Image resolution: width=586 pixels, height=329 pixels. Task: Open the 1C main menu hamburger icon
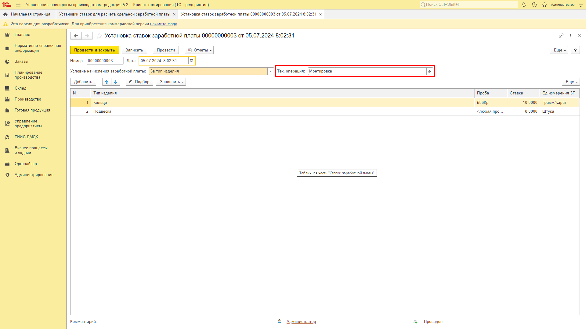click(x=18, y=5)
